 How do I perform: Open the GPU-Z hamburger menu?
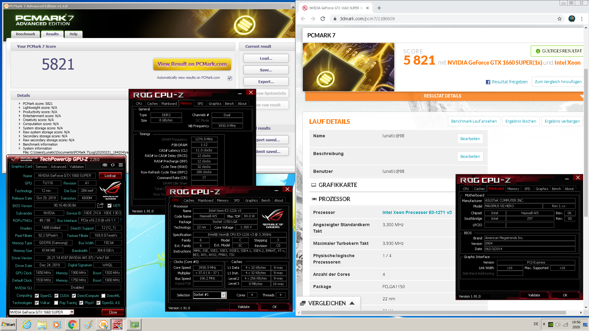(x=121, y=165)
